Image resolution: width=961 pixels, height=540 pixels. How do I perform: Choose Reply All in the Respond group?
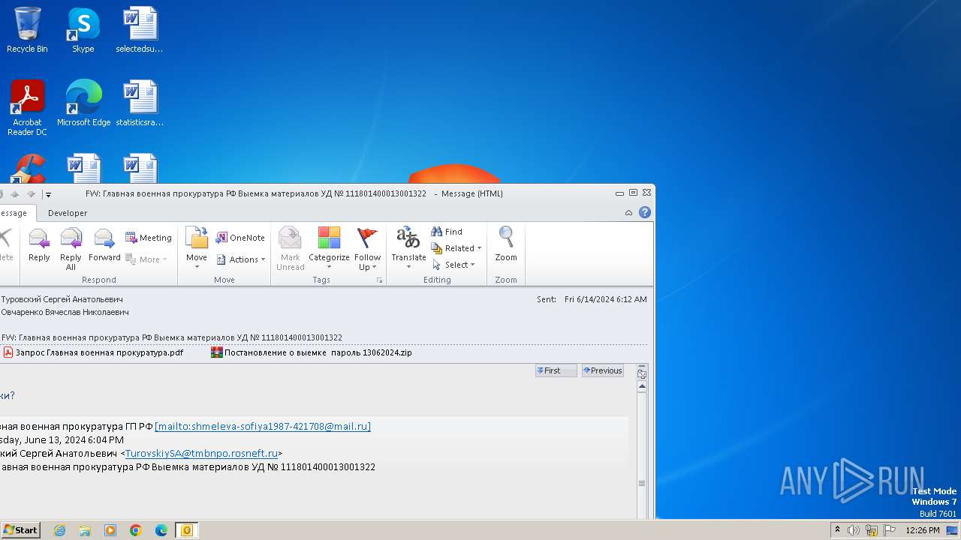pos(71,247)
